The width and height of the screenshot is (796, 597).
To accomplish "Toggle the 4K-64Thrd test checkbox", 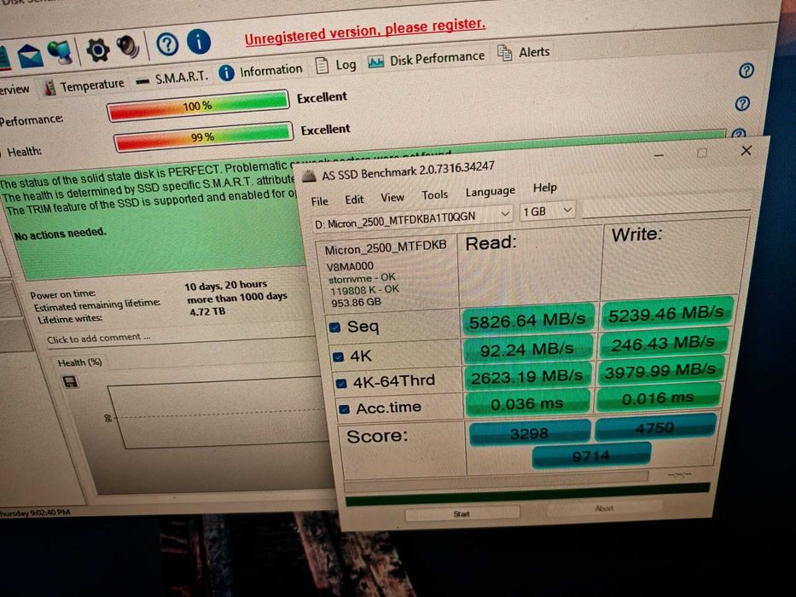I will click(341, 383).
